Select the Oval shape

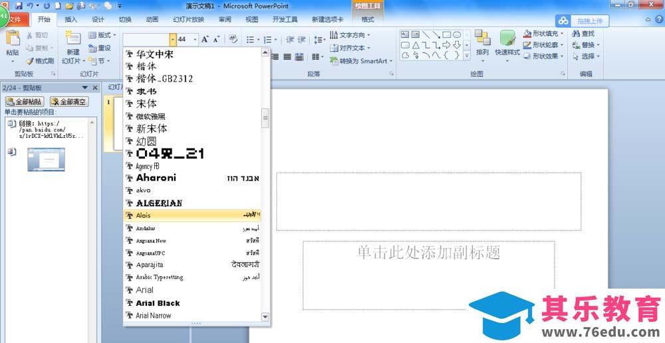point(457,34)
